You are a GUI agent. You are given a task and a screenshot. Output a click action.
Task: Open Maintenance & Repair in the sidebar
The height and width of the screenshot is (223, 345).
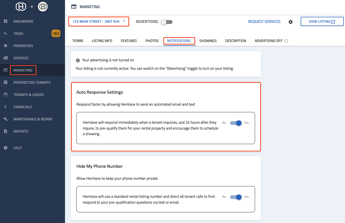click(x=33, y=119)
